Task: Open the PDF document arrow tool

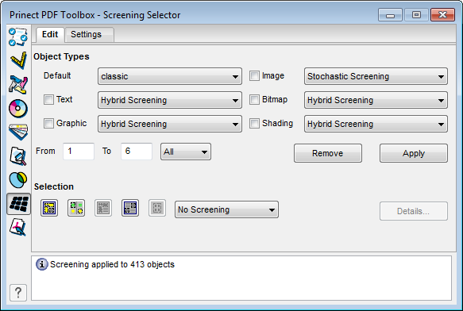Action: (18, 227)
